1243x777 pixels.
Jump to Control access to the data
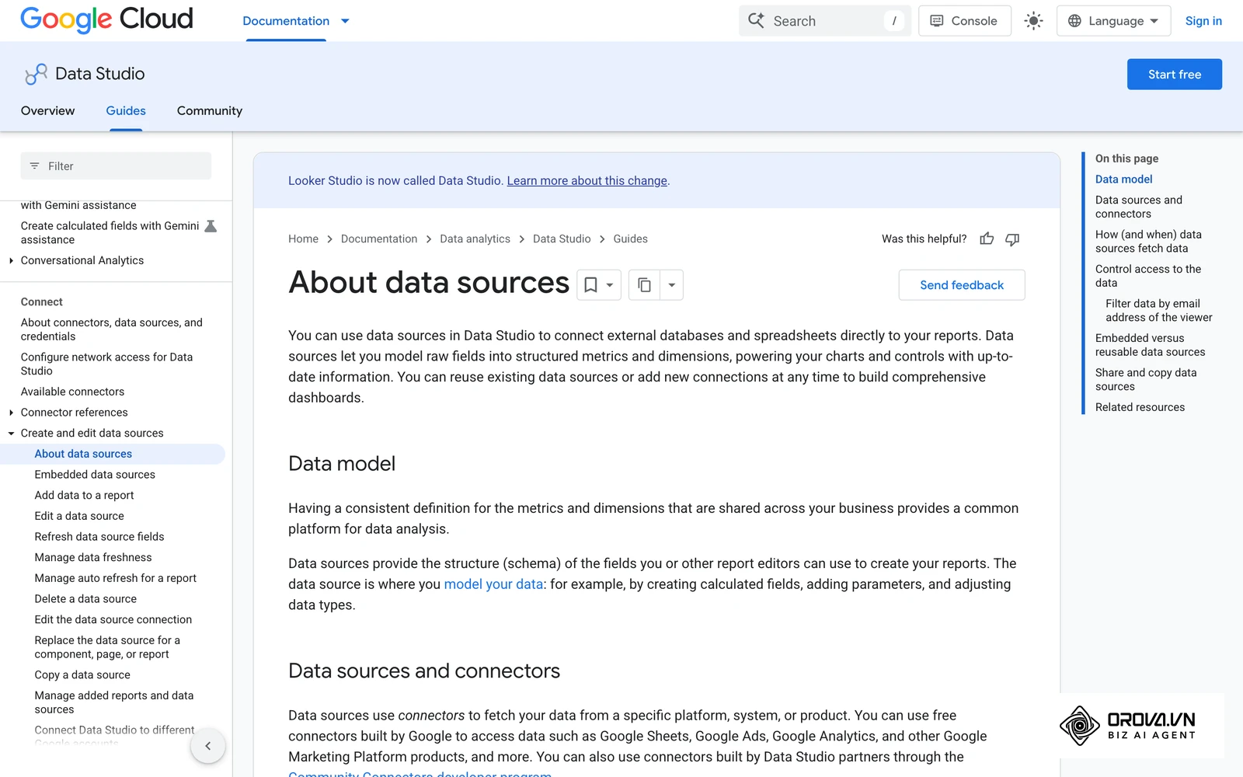[x=1148, y=276]
